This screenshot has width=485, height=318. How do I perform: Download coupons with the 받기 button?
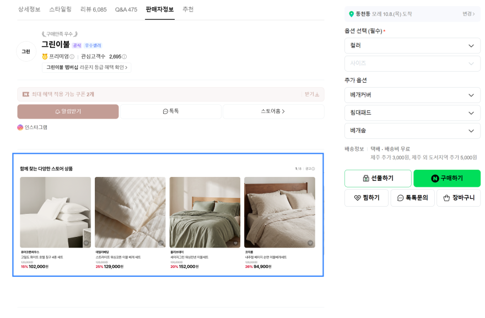312,94
